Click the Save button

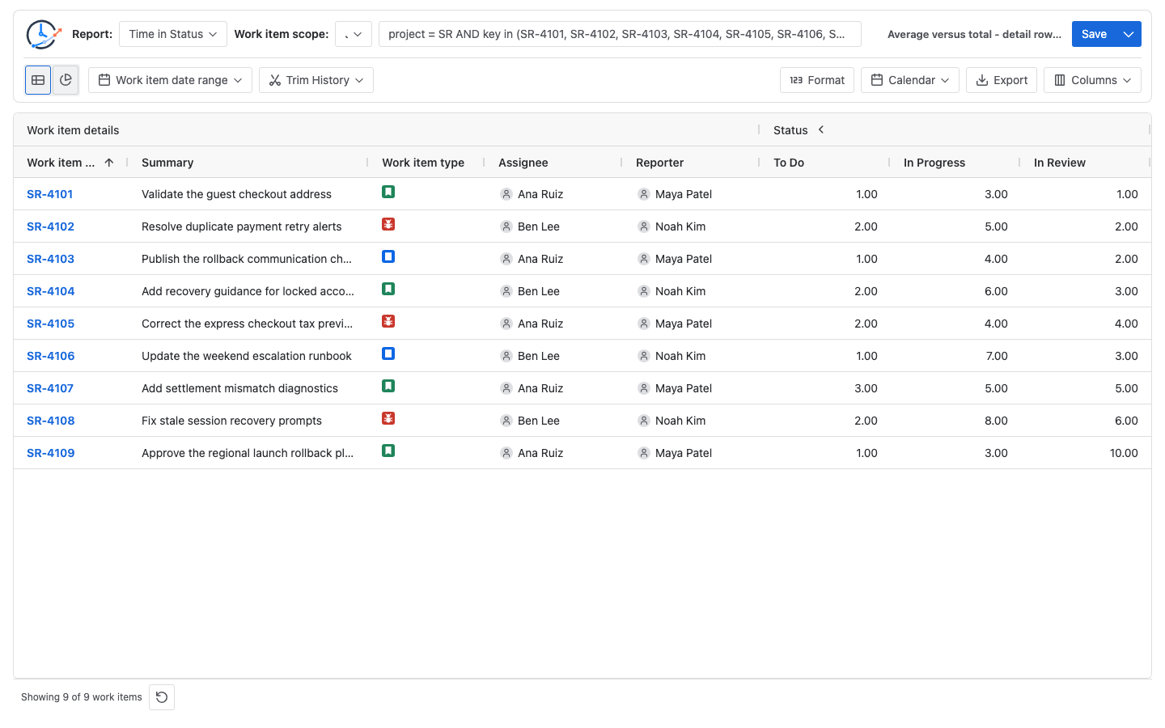pyautogui.click(x=1094, y=34)
